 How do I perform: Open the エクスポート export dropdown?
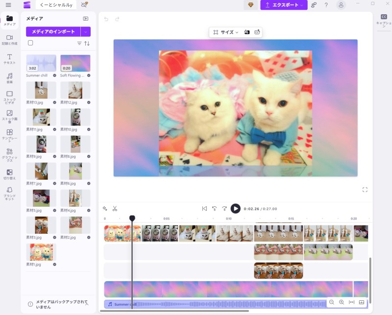click(284, 5)
